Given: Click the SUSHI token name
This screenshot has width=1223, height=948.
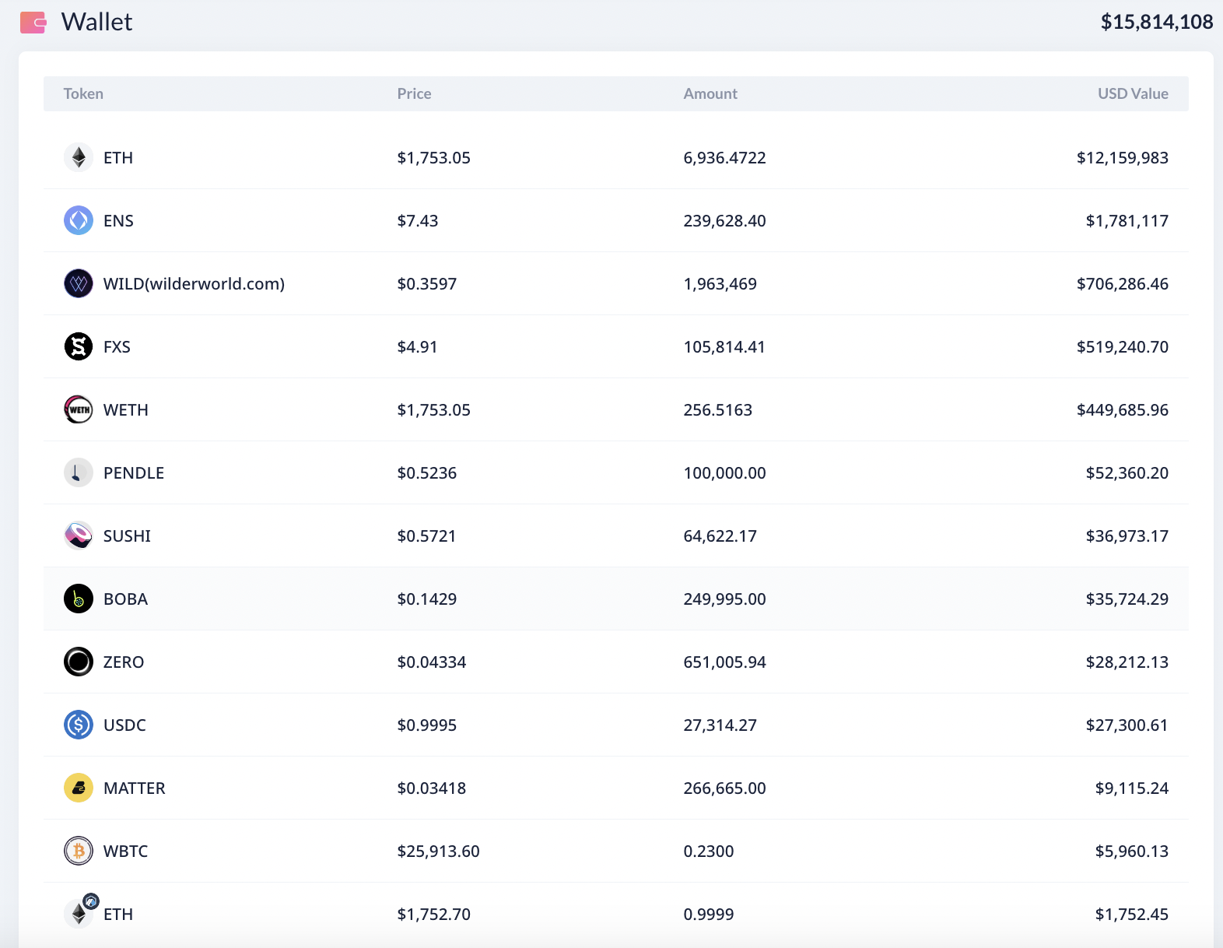Looking at the screenshot, I should 127,536.
